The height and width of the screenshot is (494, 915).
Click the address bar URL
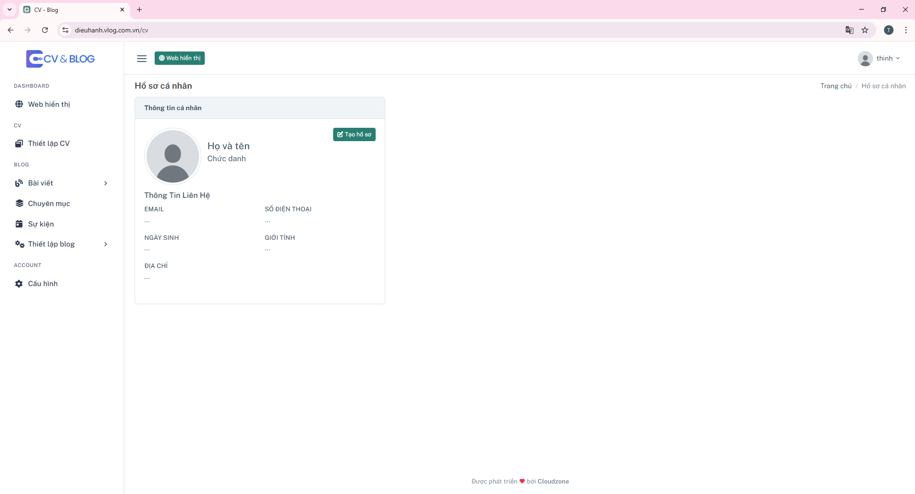112,30
